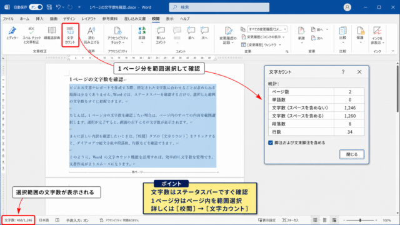400x225 pixels.
Task: Open help (?) in the 文字カウント dialog
Action: tap(343, 72)
